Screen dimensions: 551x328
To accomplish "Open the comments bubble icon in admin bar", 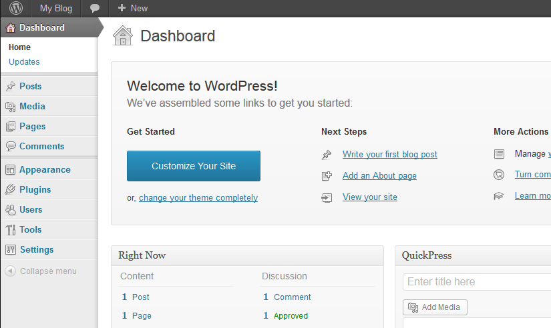I will coord(95,9).
